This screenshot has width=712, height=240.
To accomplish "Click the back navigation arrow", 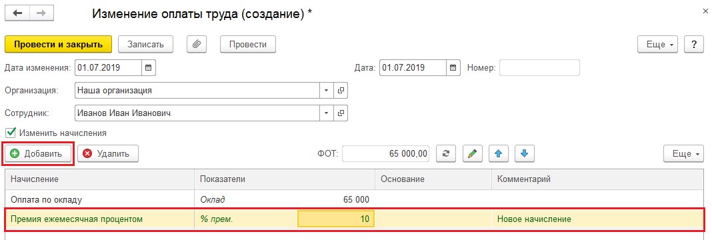I will coord(18,13).
